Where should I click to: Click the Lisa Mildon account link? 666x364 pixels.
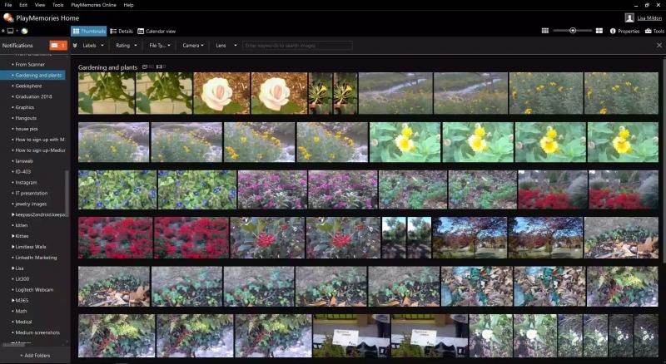pos(650,17)
